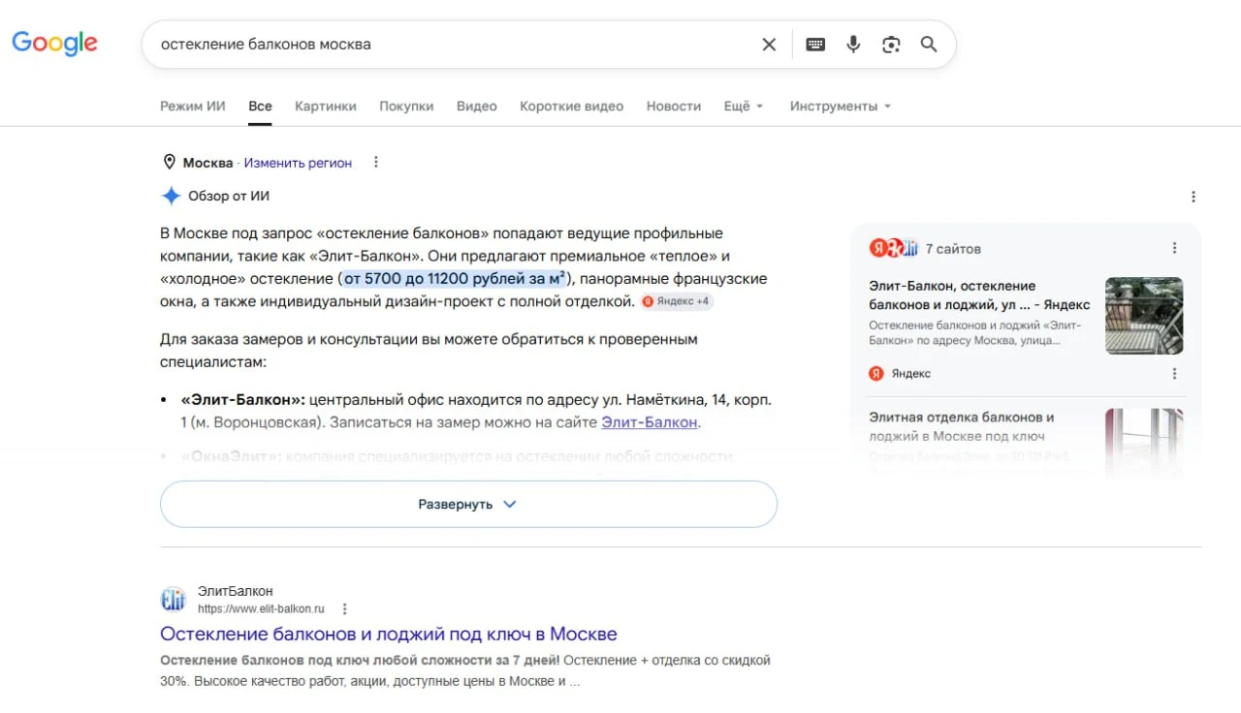Screen dimensions: 1241x713
Task: Open the on-screen keyboard icon
Action: pos(815,45)
